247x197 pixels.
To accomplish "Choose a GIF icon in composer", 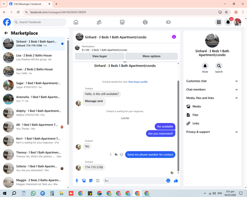I will click(x=98, y=181).
